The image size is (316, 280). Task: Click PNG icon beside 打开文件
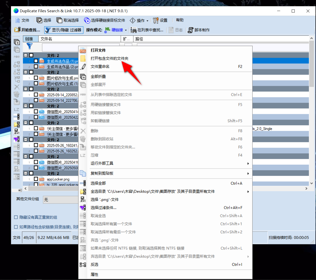pos(83,50)
